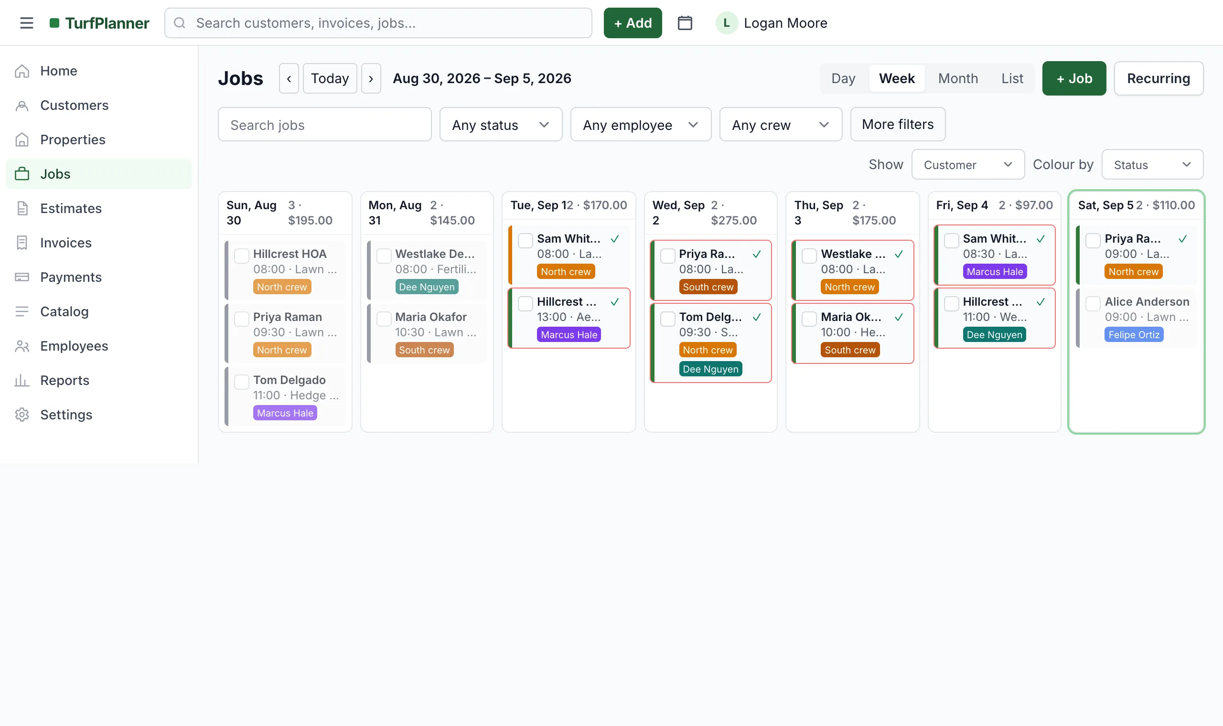Viewport: 1223px width, 726px height.
Task: Click the Settings gear icon
Action: 22,415
